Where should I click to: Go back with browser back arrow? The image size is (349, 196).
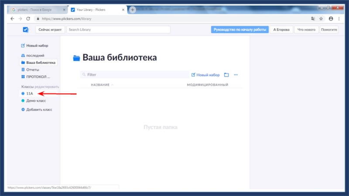tap(12, 19)
